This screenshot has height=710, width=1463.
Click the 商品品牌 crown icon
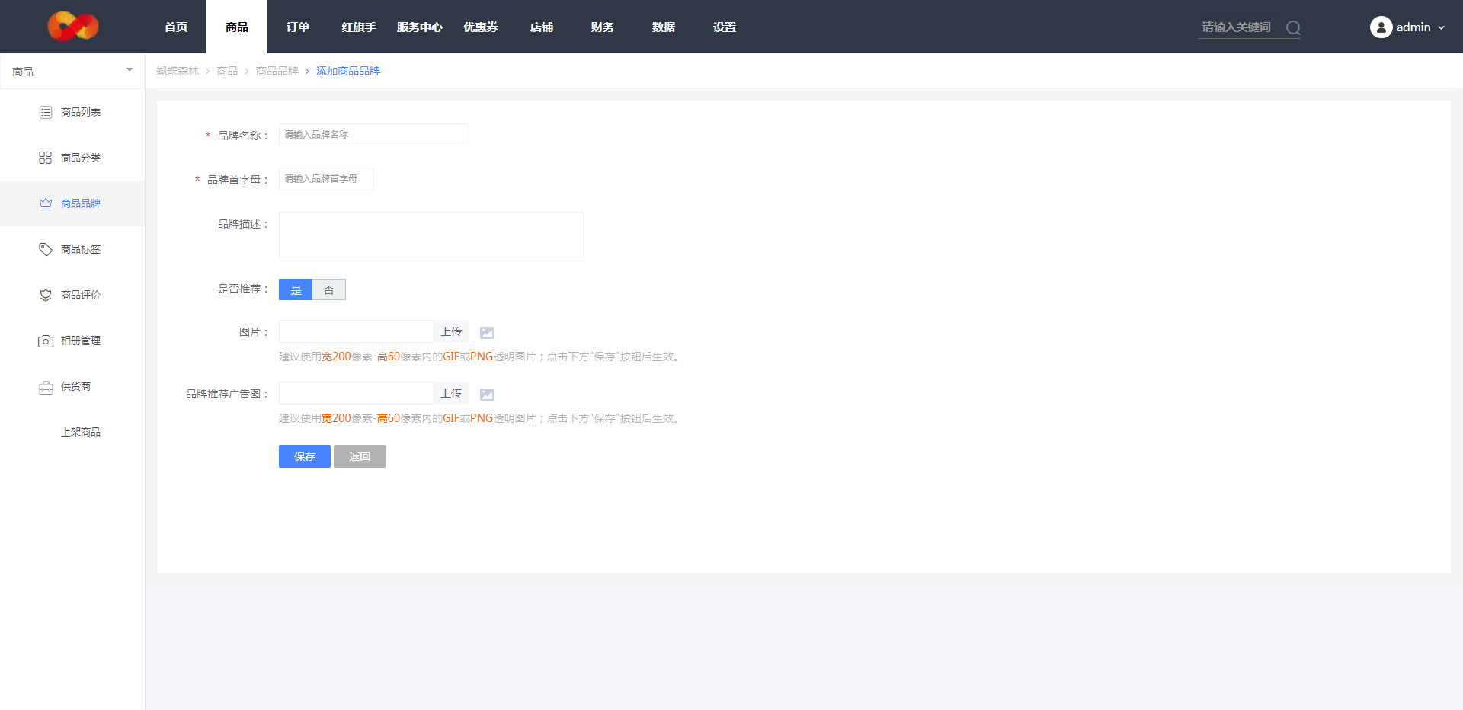pos(46,203)
